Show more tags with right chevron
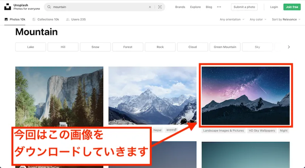The height and width of the screenshot is (168, 305). pos(289,47)
